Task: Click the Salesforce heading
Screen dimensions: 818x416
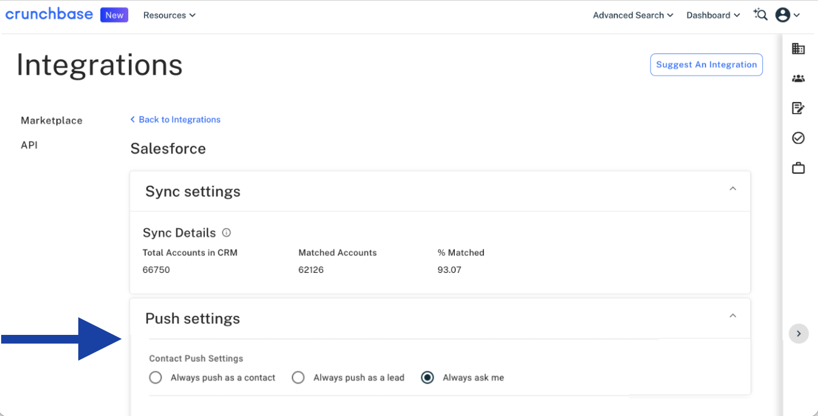Action: [168, 148]
